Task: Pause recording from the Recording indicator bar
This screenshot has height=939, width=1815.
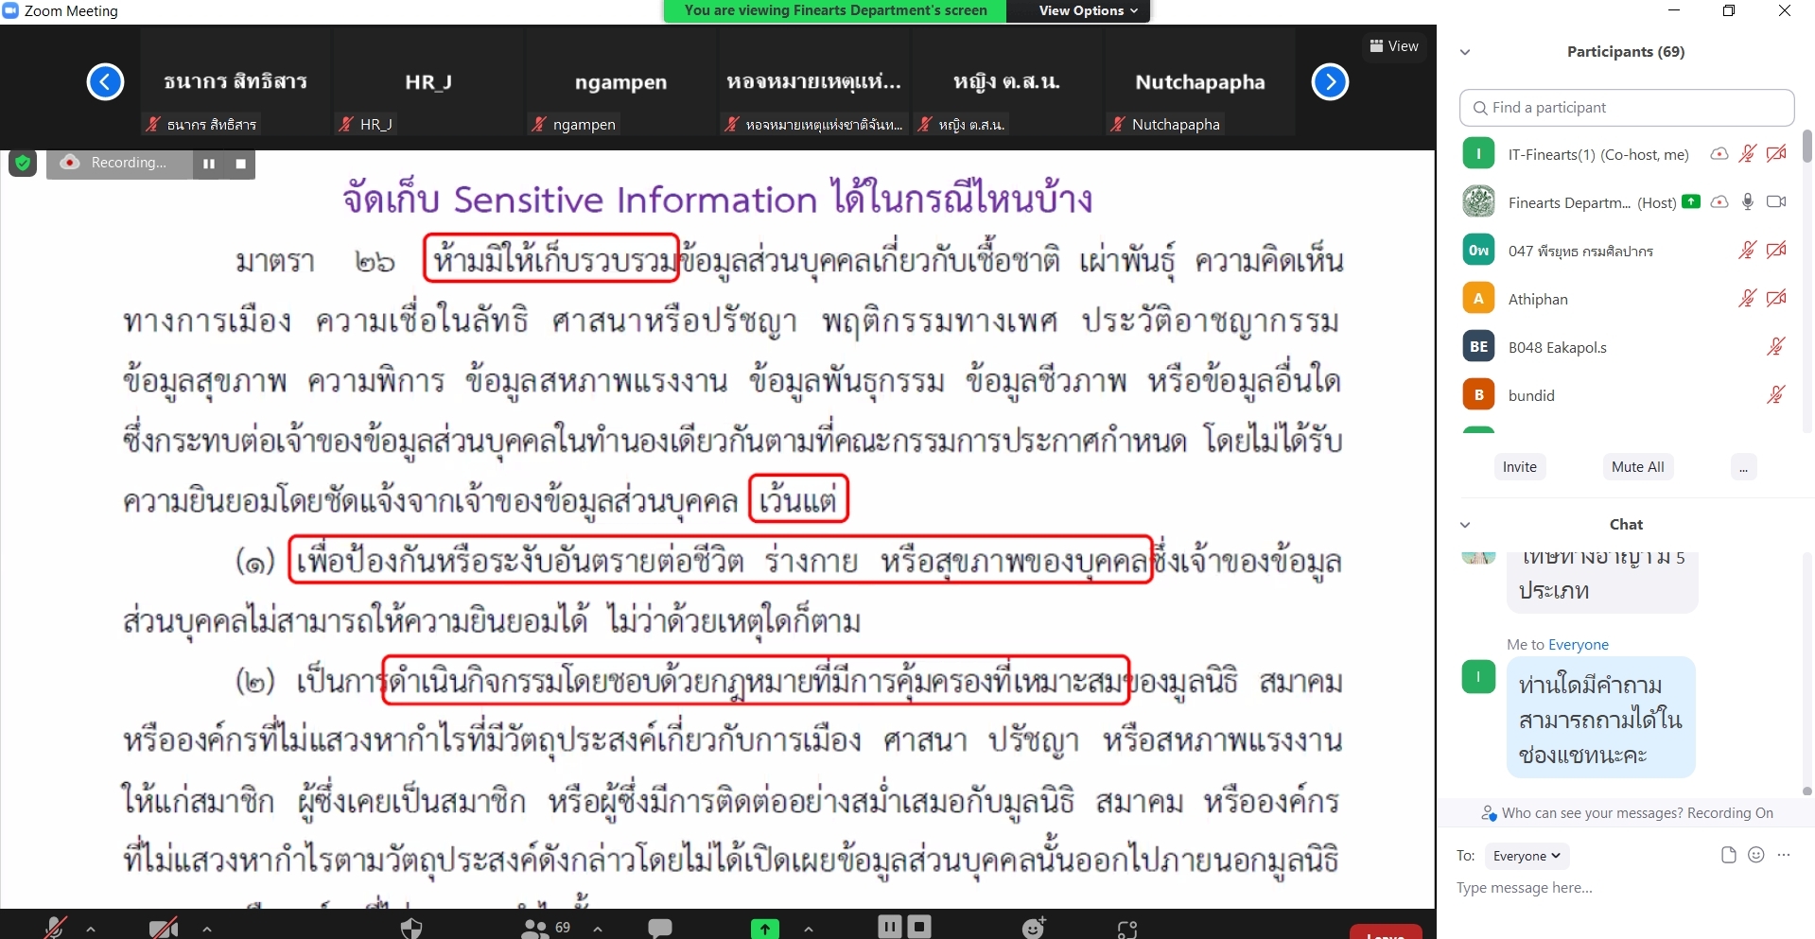Action: 209,164
